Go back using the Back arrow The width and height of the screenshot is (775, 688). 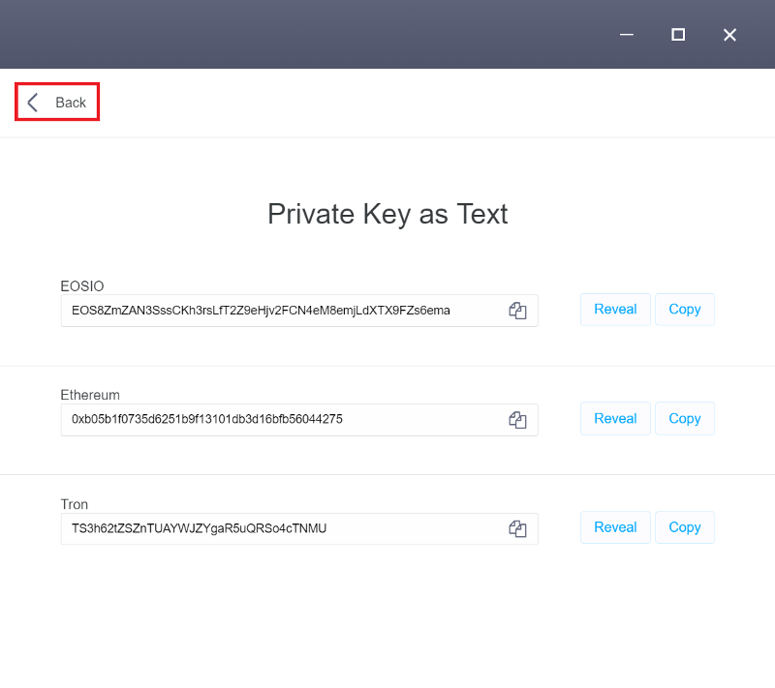57,103
